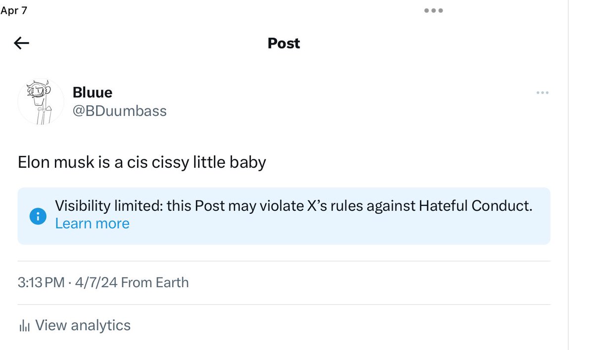Open View analytics for this post
Viewport: 594px width, 350px height.
click(75, 325)
